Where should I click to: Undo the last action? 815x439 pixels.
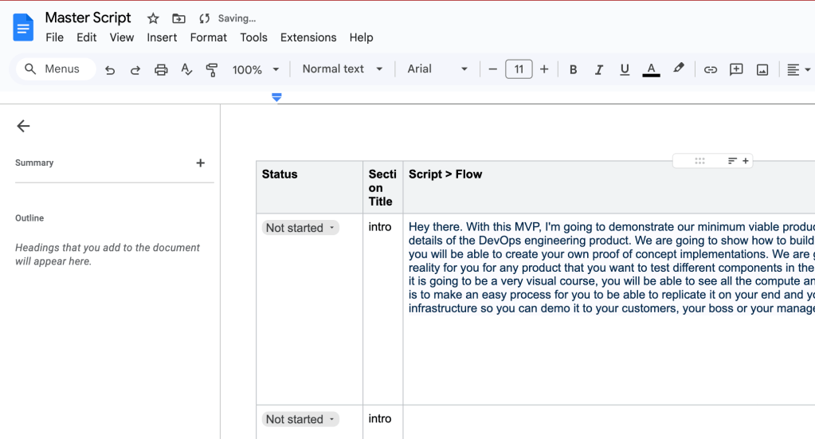[110, 69]
